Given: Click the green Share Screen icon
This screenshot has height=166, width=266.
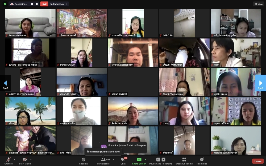Looking at the screenshot, I should pyautogui.click(x=139, y=160).
